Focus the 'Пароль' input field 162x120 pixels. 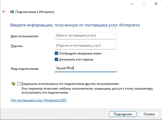coord(85,46)
